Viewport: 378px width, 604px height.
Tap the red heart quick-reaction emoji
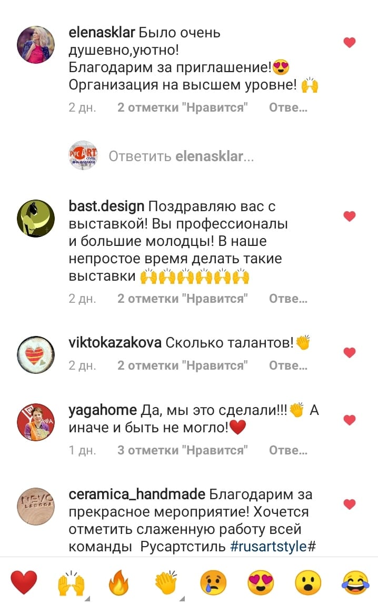click(24, 582)
